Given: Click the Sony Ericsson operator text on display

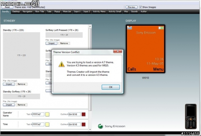Looking at the screenshot, I should coord(146,33).
